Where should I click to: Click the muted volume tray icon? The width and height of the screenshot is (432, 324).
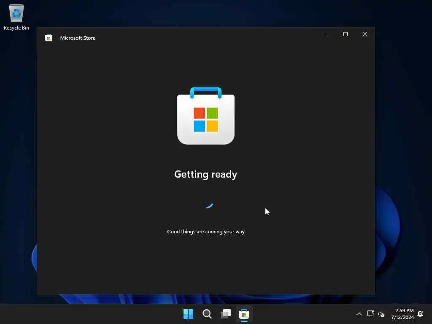pos(381,314)
